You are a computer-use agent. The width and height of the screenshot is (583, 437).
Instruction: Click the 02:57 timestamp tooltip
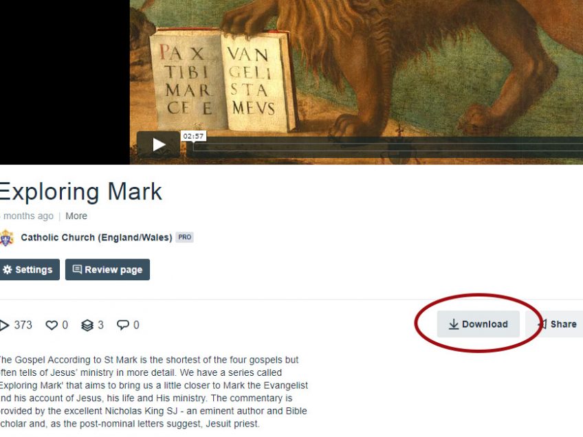pos(193,136)
